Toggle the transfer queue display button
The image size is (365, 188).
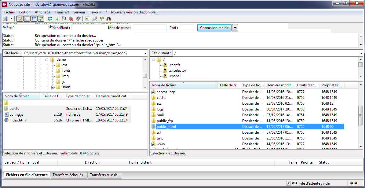click(41, 19)
